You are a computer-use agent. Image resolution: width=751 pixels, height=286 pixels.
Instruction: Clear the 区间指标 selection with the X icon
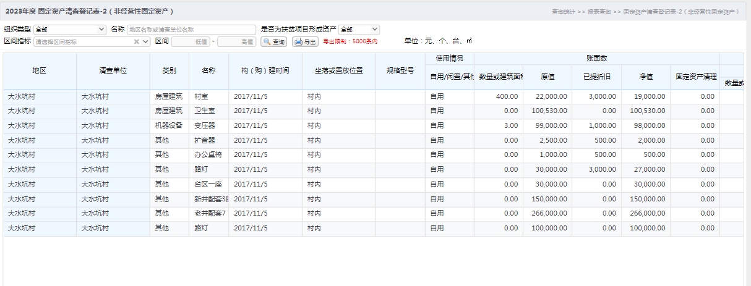point(137,41)
